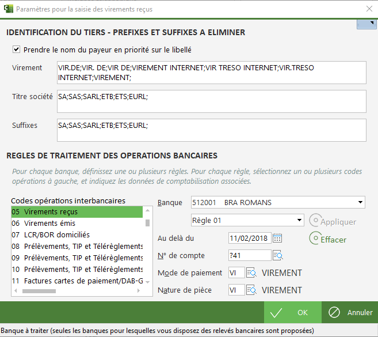Open the Mode de paiement search icon
This screenshot has height=337, width=378.
(x=251, y=272)
